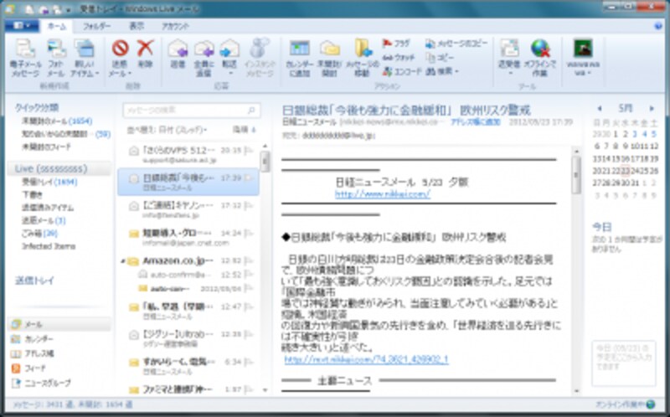Open メール in bottom shortcuts pane
This screenshot has width=670, height=417.
point(59,324)
